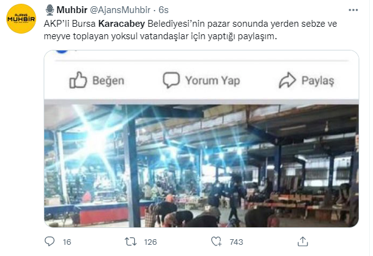This screenshot has height=256, width=373.
Task: Click the thumbs-up Beğen icon
Action: [78, 80]
